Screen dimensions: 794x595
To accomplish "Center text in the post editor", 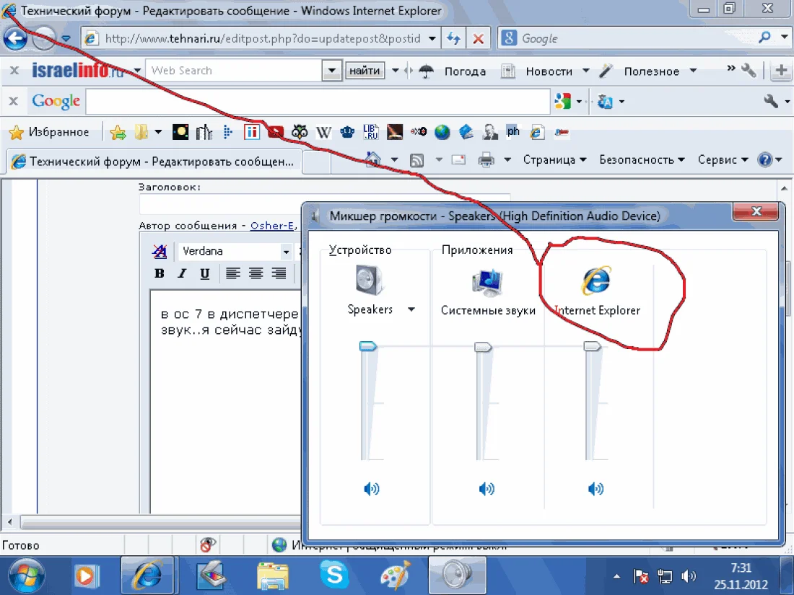I will pyautogui.click(x=256, y=274).
